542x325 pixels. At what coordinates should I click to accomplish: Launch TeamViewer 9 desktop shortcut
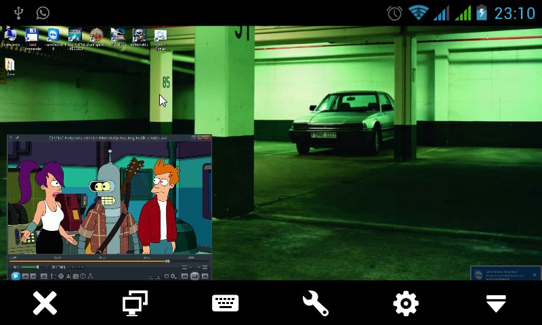tap(54, 39)
